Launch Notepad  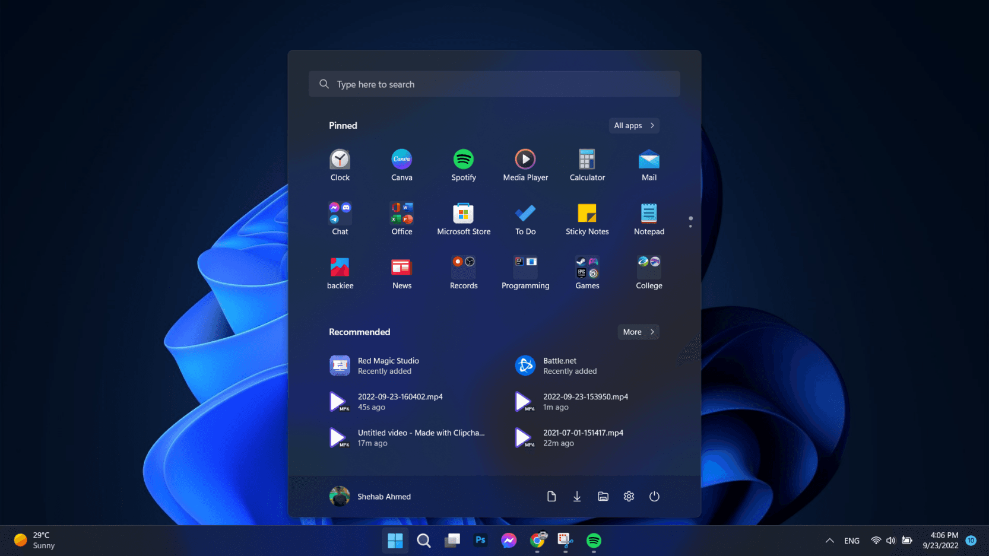pyautogui.click(x=649, y=219)
